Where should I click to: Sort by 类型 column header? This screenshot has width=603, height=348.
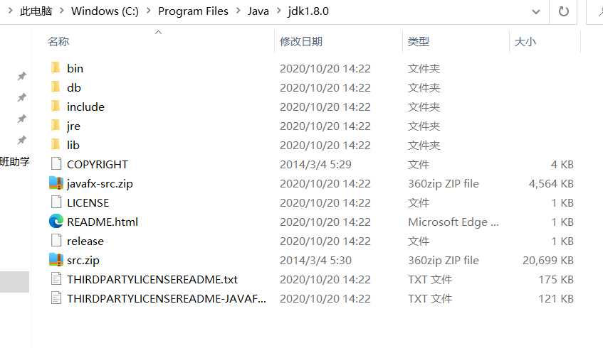coord(419,41)
